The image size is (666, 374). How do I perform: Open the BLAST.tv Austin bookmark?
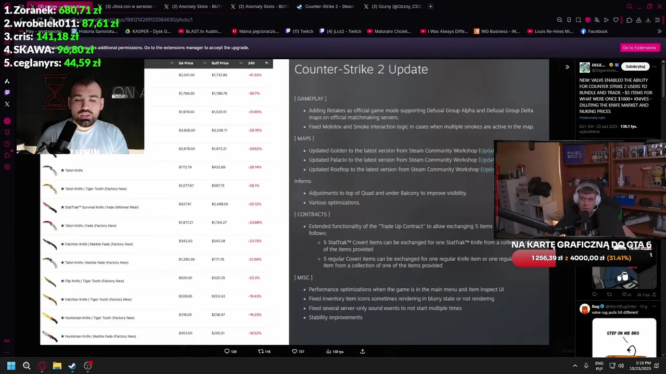coord(200,31)
